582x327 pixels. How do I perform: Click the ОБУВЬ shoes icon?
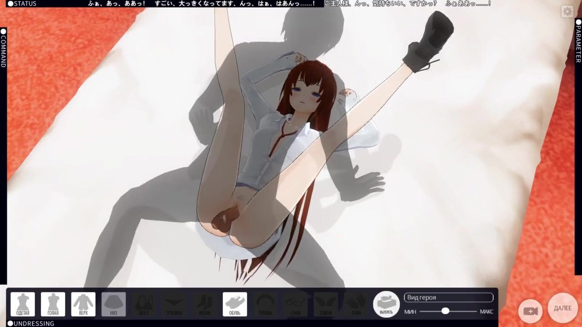(235, 304)
